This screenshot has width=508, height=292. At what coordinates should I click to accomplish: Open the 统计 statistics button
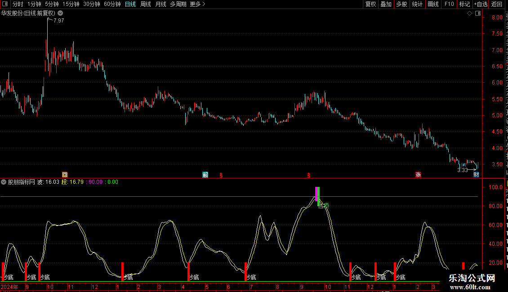(417, 4)
